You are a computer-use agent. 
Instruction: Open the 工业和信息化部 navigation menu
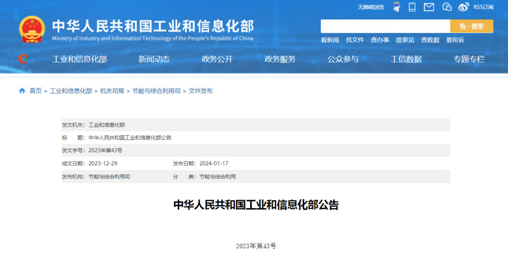79,59
